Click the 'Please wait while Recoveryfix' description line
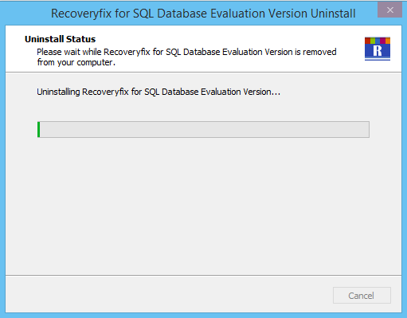 tap(186, 52)
